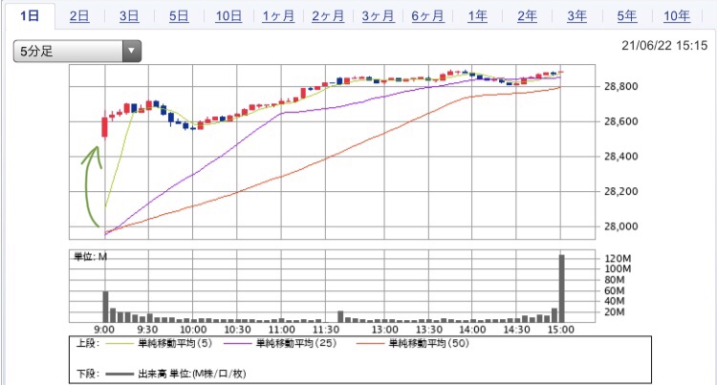The width and height of the screenshot is (717, 385).
Task: Click the 28,400 price axis label
Action: (x=620, y=156)
